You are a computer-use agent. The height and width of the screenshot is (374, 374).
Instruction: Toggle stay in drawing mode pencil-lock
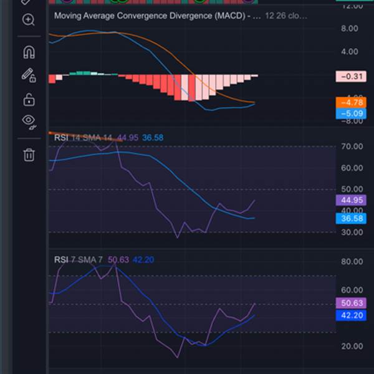click(29, 75)
